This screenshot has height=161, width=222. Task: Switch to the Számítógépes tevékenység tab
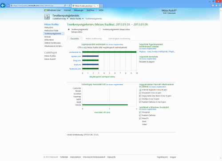[x=119, y=39]
